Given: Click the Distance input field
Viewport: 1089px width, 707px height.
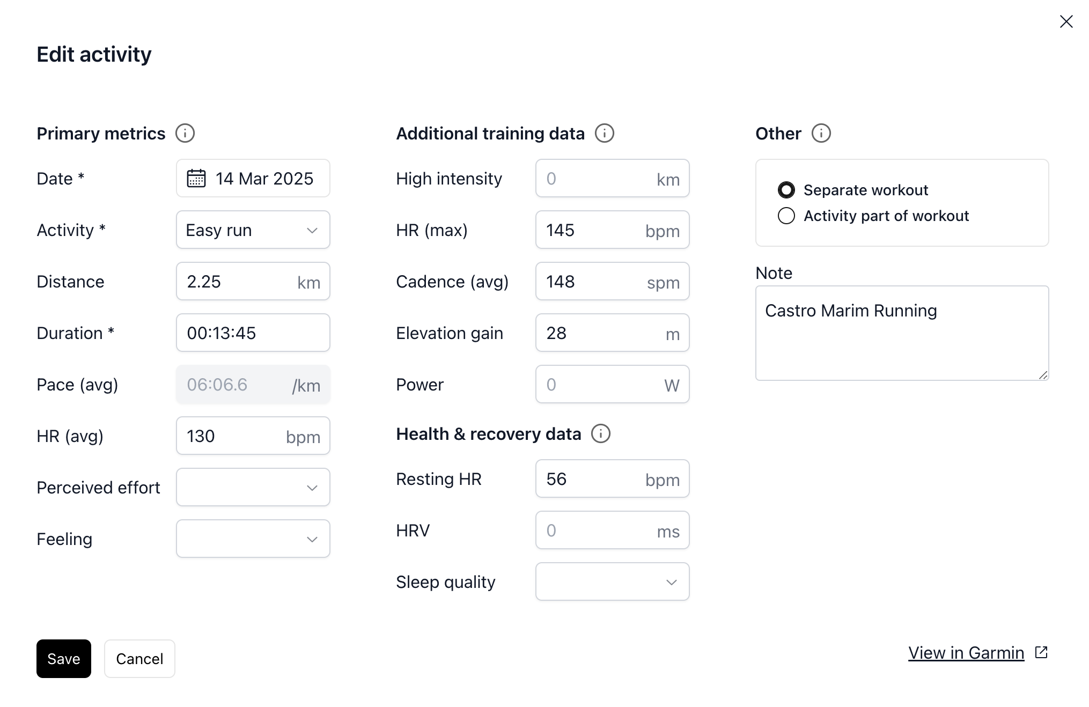Looking at the screenshot, I should pyautogui.click(x=253, y=281).
